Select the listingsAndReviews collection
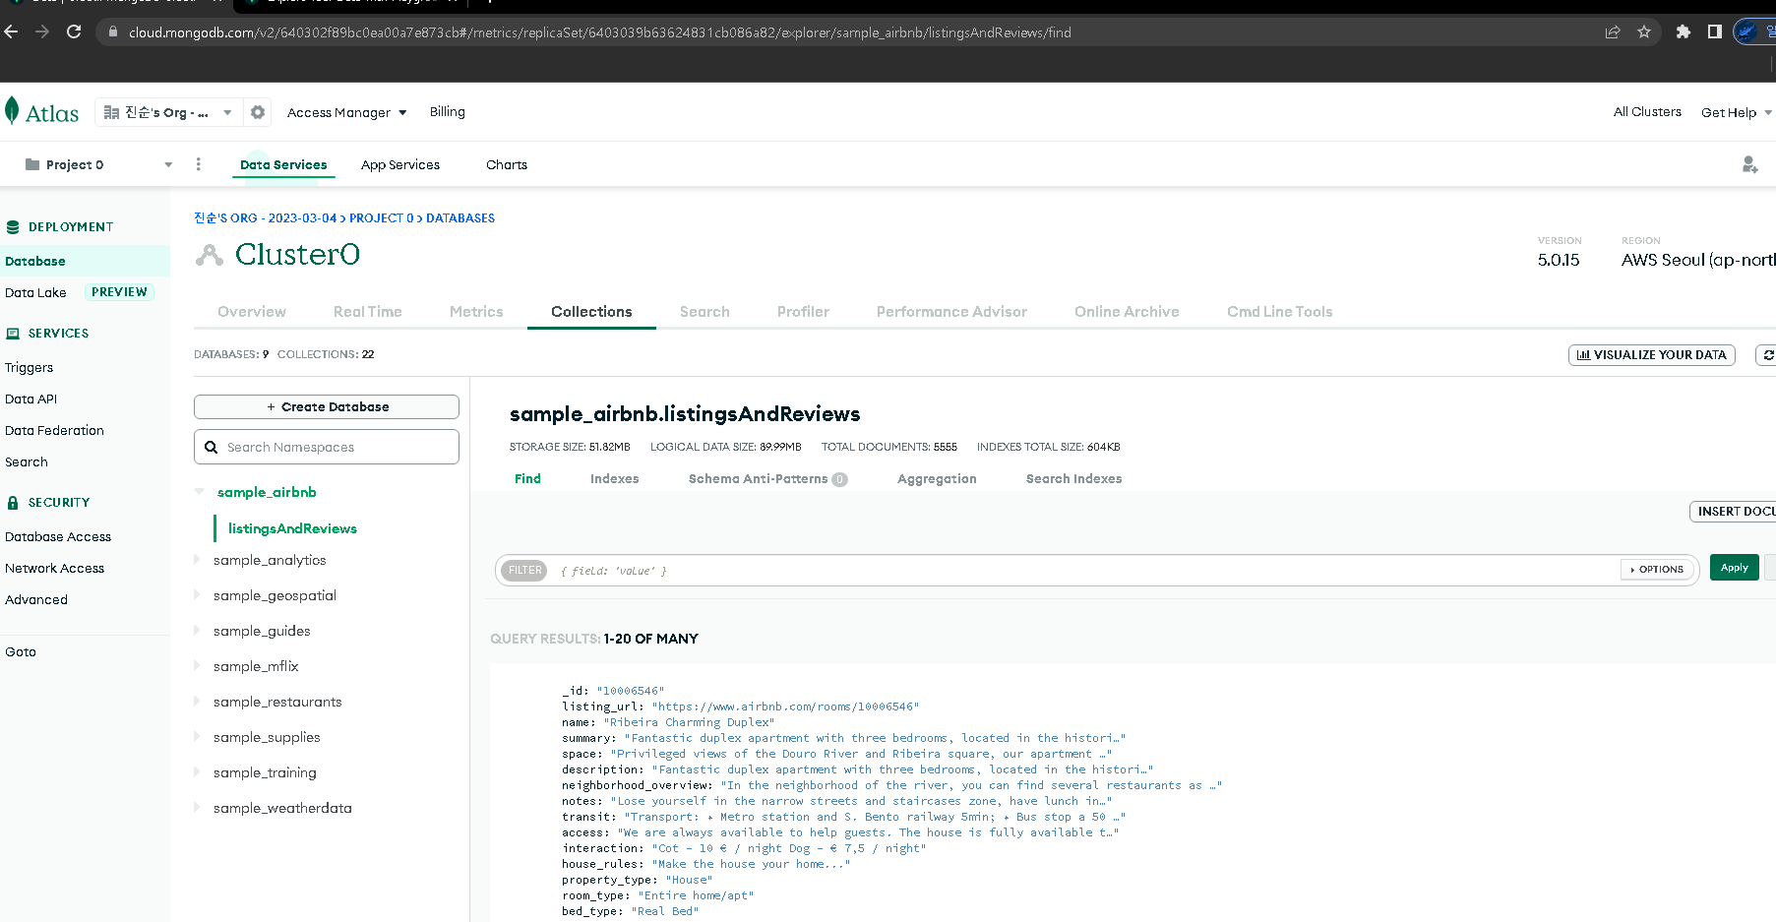Viewport: 1776px width, 922px height. click(292, 528)
